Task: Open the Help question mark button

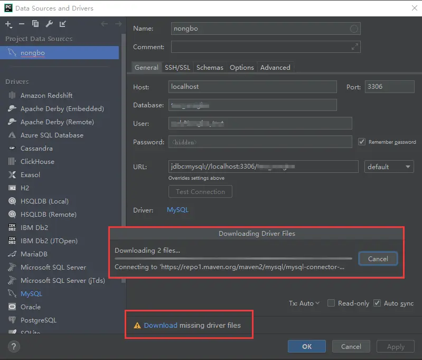Action: pyautogui.click(x=14, y=347)
